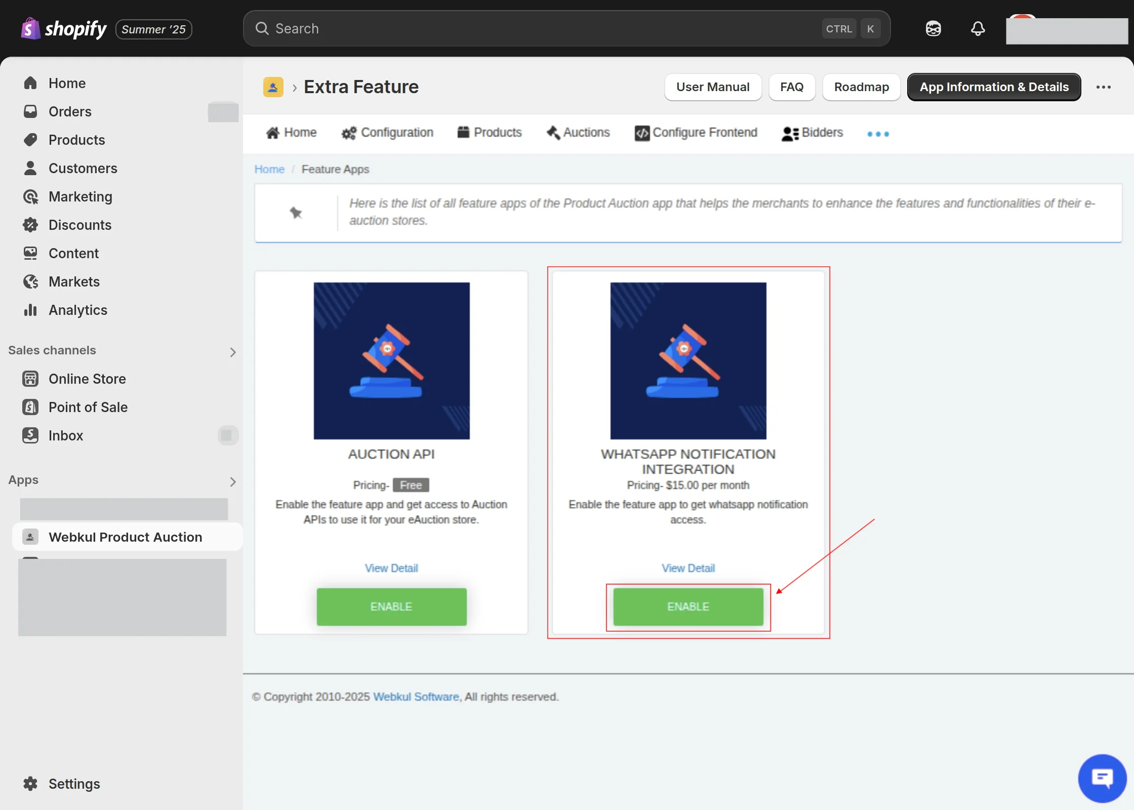This screenshot has height=810, width=1134.
Task: Open the notifications bell
Action: pyautogui.click(x=977, y=29)
